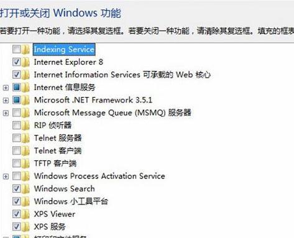
Task: Click the folder icon beside Windows Search
Action: (25, 189)
